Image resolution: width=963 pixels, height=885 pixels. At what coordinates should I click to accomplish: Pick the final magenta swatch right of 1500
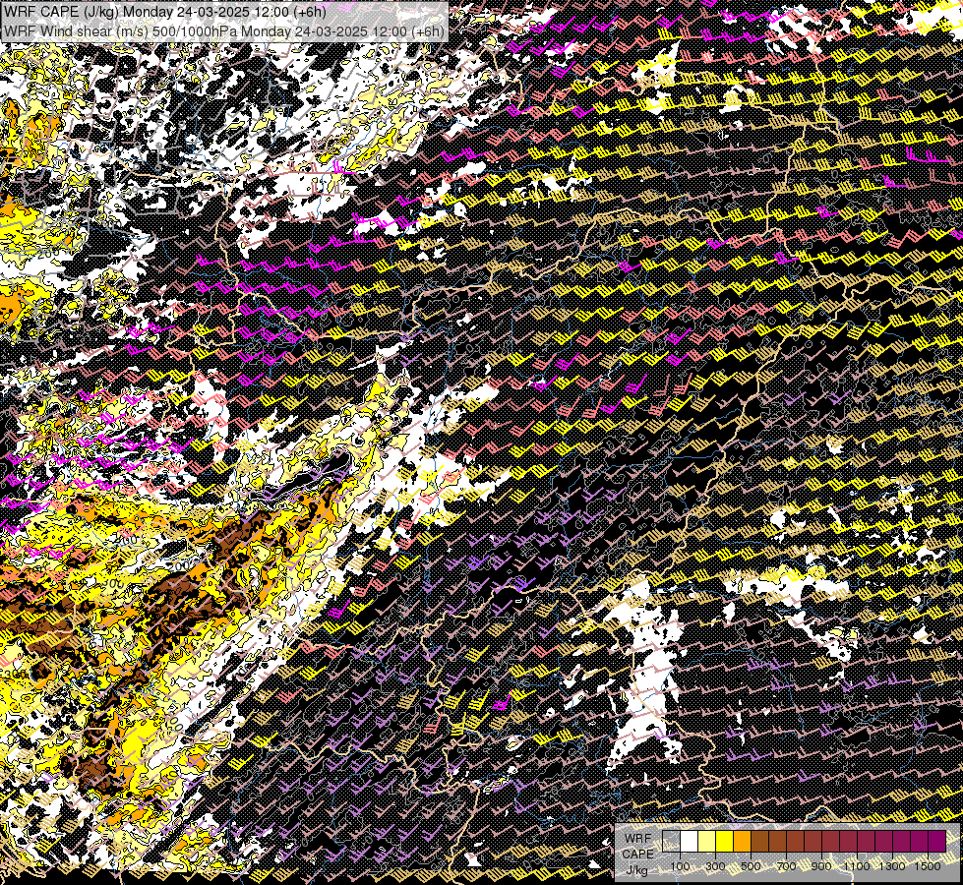pyautogui.click(x=937, y=842)
